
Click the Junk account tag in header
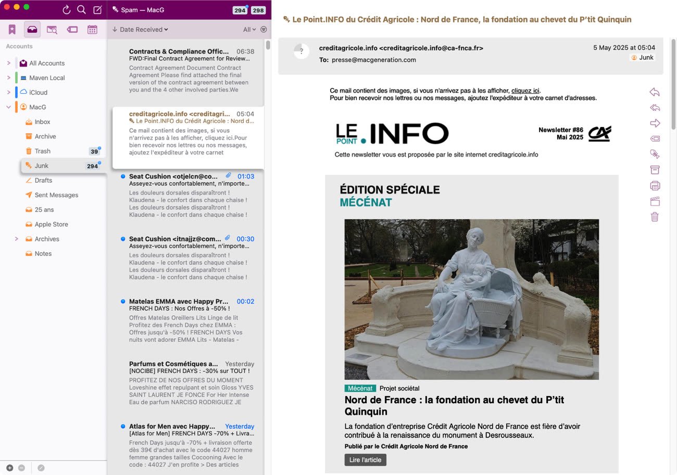point(642,57)
